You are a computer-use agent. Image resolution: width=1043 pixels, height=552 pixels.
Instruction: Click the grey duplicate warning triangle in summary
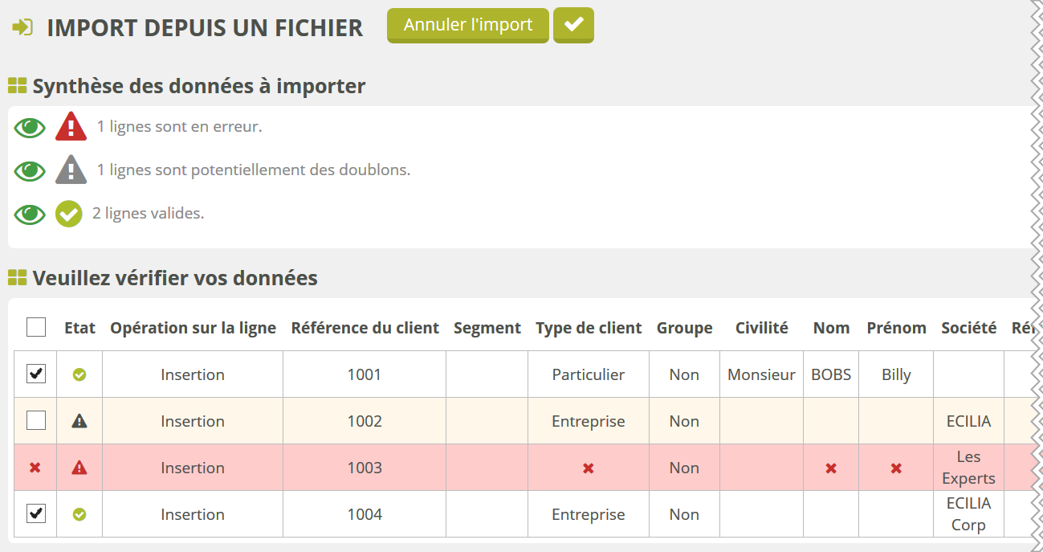[x=71, y=170]
